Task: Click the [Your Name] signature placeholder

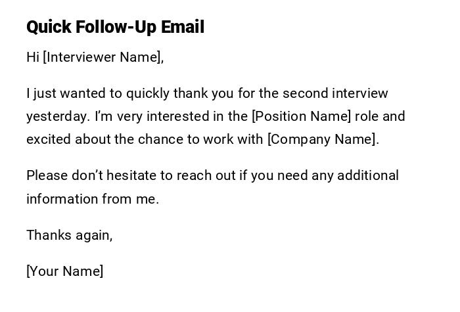Action: [64, 271]
